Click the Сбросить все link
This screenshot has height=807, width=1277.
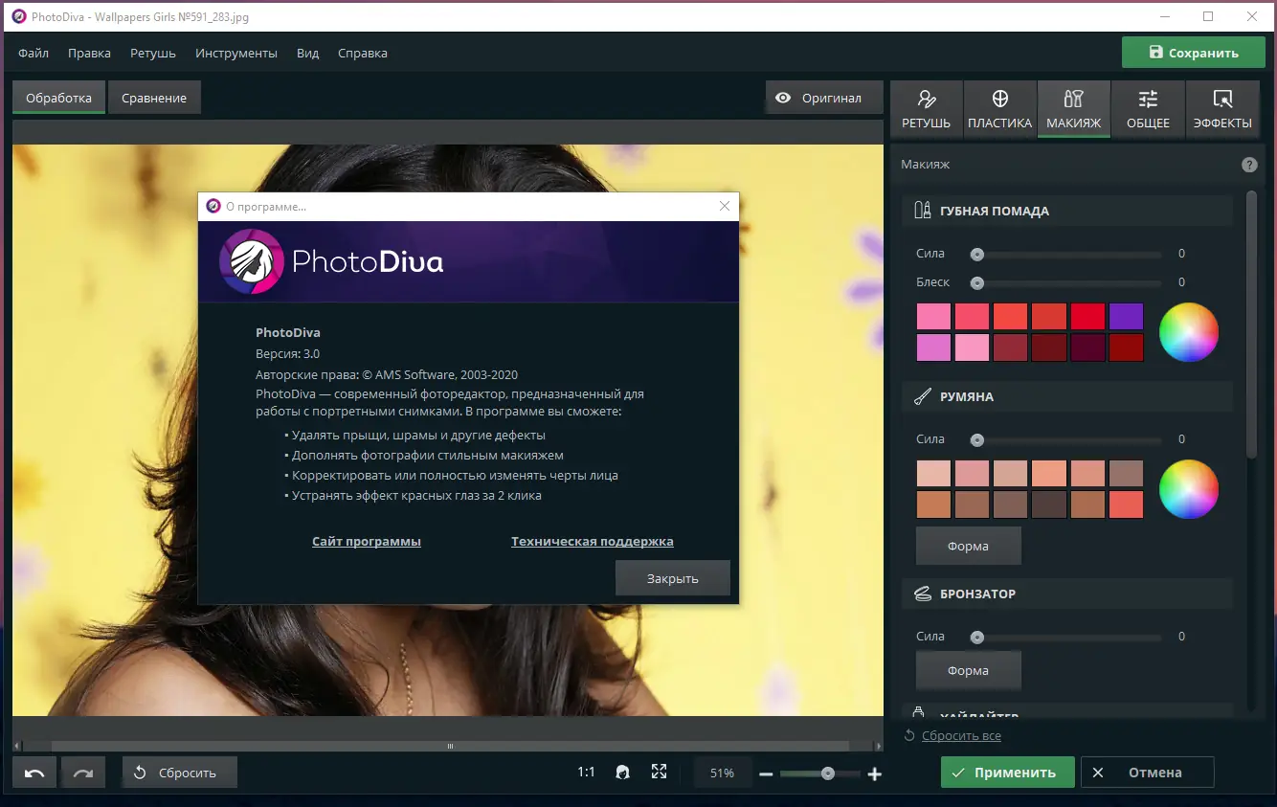tap(961, 736)
